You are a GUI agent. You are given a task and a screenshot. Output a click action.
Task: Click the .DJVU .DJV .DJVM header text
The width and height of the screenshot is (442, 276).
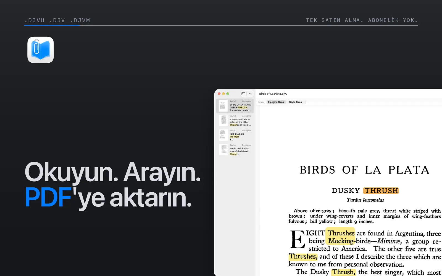57,20
